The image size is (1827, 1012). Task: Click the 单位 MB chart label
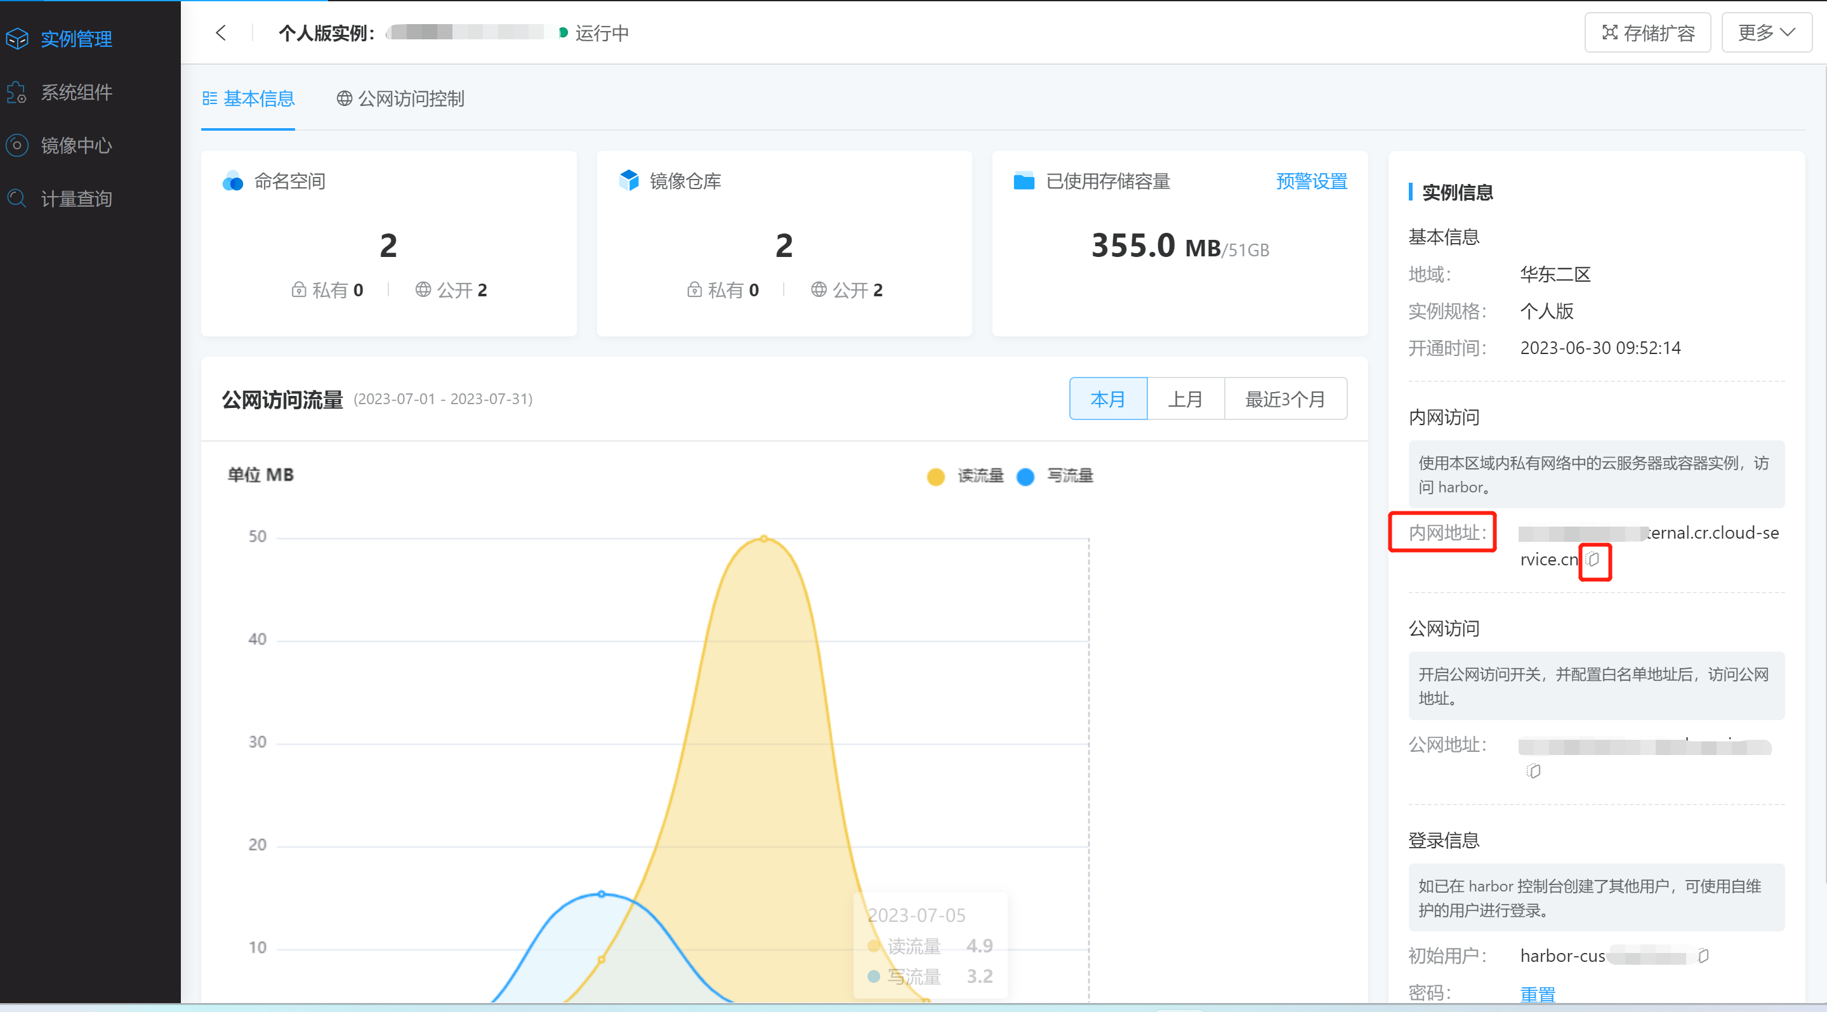click(x=260, y=475)
